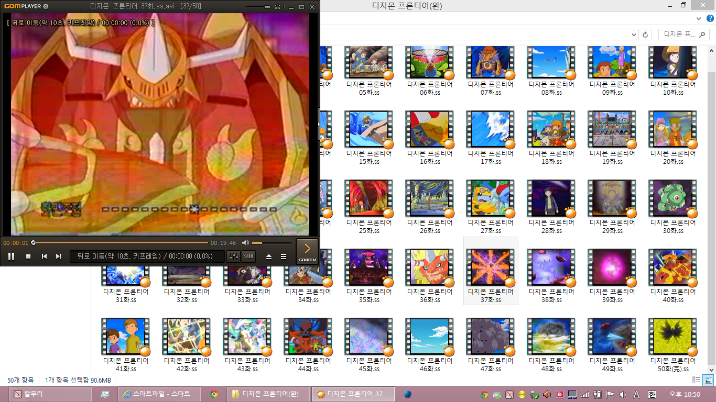Select video 디지몬 프론티어 47화.ss
Screen dimensions: 716x402
tap(491, 345)
